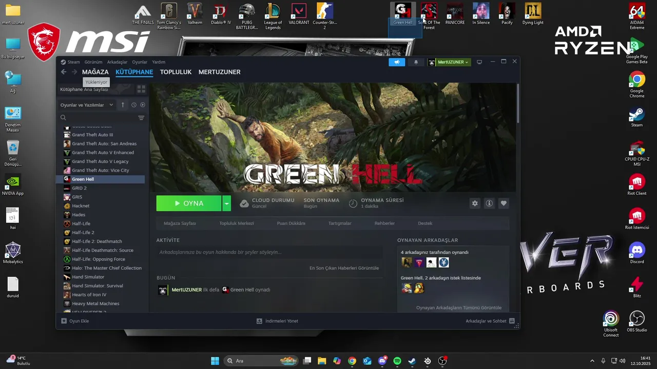Click En Son Çıkan Haberleri Görüntüle
This screenshot has height=369, width=657.
pos(344,268)
